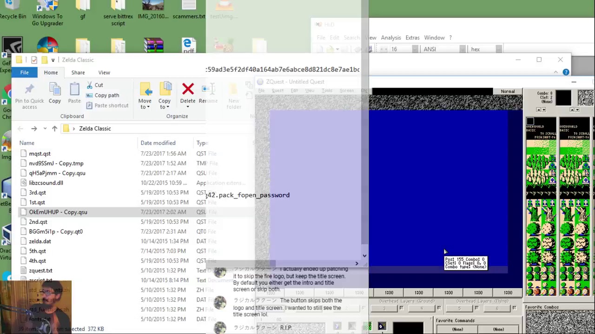Screen dimensions: 595x334
Task: Click the Zelda Classic address bar path
Action: (95, 128)
